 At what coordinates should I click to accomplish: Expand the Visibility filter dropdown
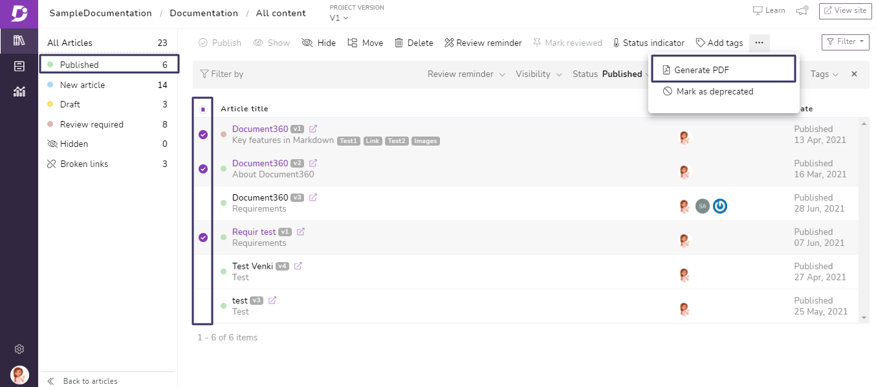[x=538, y=74]
